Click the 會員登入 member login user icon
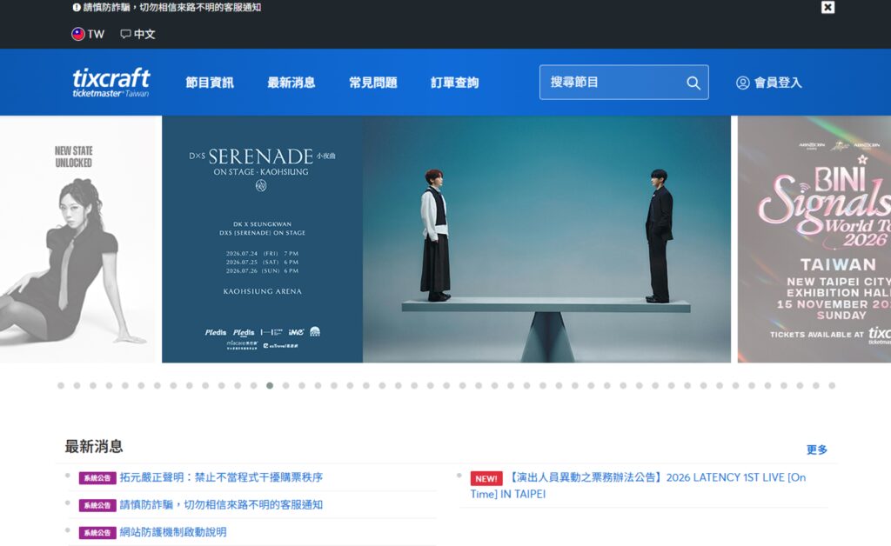Viewport: 891px width, 546px height. [743, 83]
